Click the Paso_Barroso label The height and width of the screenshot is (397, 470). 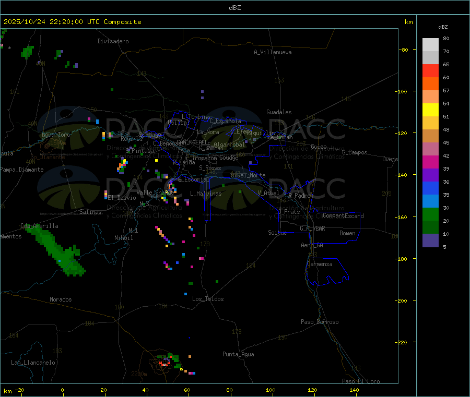pyautogui.click(x=320, y=322)
